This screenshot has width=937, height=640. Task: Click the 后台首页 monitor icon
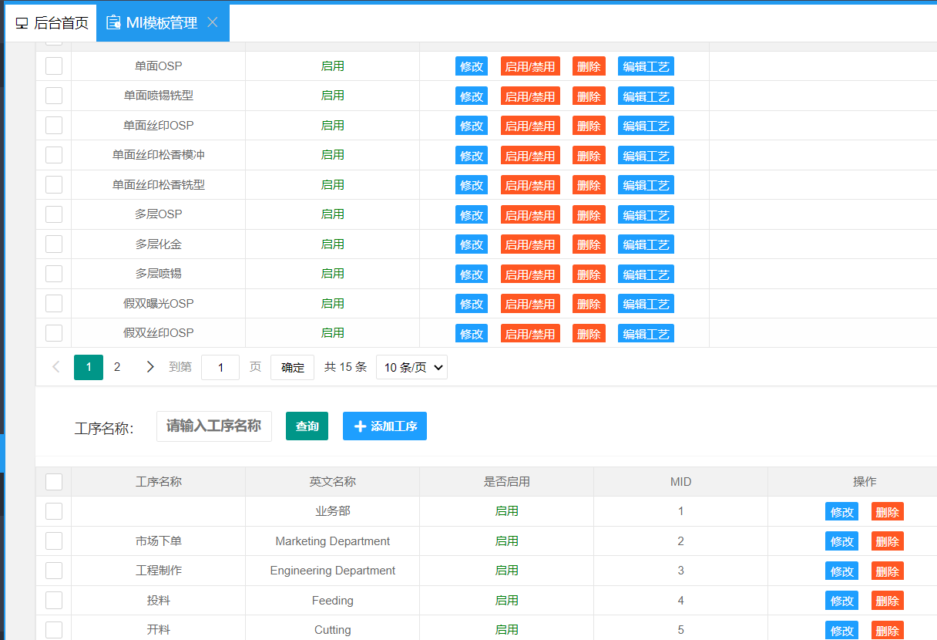[22, 23]
